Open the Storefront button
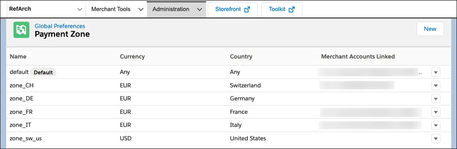Screen dimensions: 457x149 coord(233,9)
